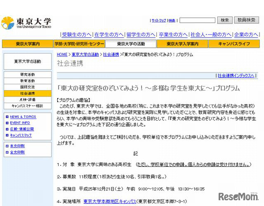Go to HOME in the breadcrumb

(62, 54)
